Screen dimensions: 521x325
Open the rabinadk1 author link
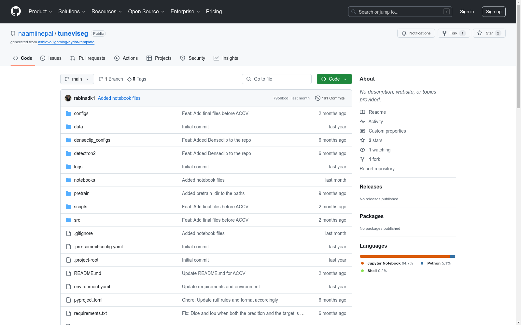point(84,98)
